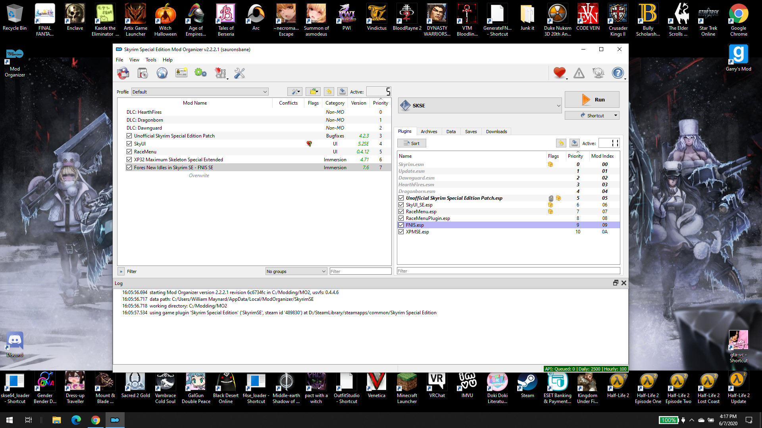Click the red heart endorse icon

pyautogui.click(x=560, y=73)
